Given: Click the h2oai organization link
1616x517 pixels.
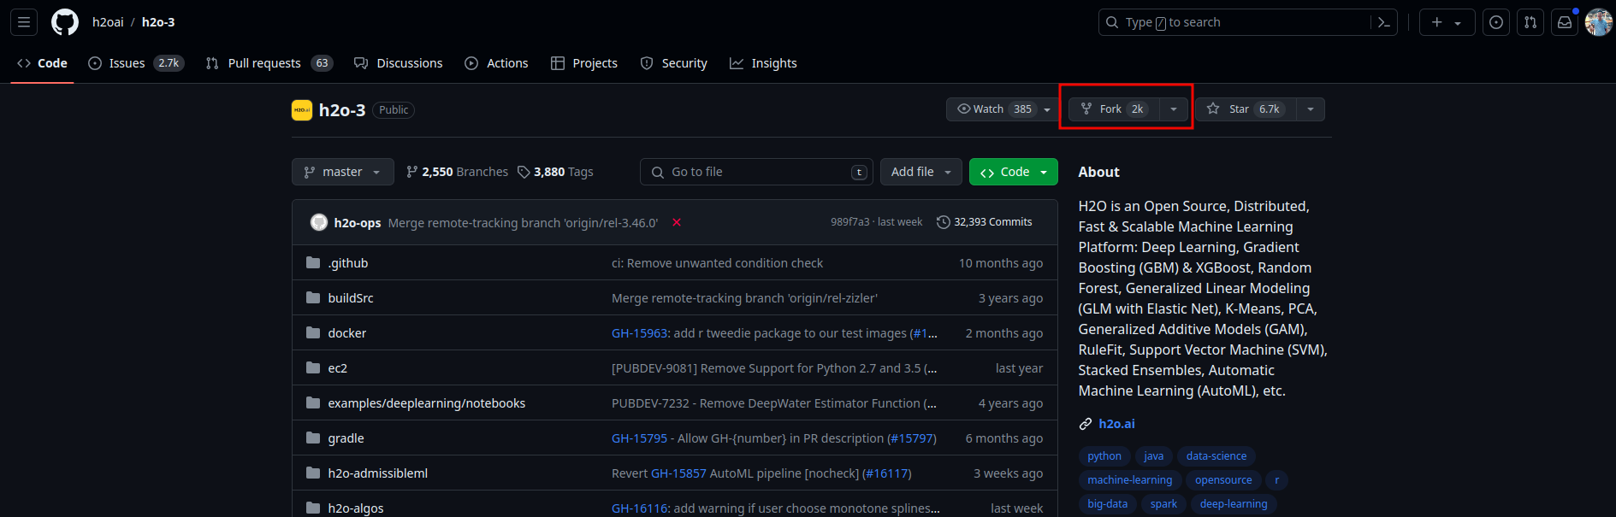Looking at the screenshot, I should tap(108, 22).
